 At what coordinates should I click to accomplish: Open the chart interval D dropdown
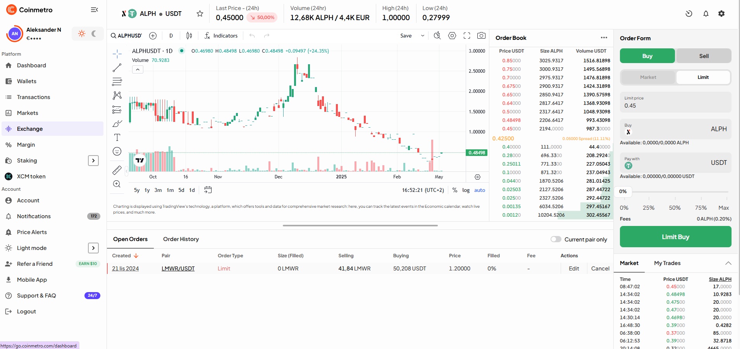[171, 36]
